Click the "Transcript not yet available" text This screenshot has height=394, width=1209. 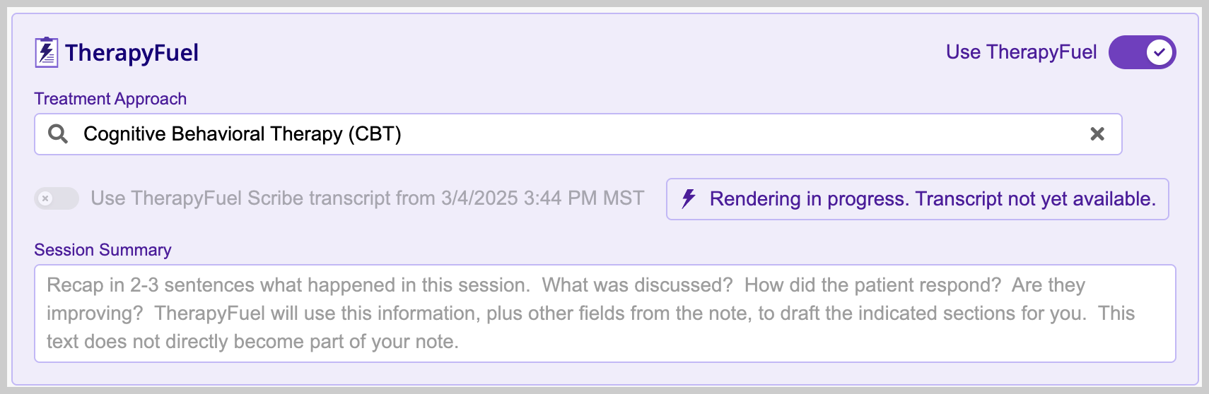coord(1035,199)
